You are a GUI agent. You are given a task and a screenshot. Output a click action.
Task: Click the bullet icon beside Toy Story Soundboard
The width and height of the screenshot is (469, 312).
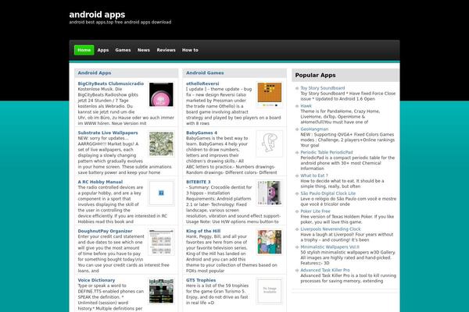tap(297, 88)
